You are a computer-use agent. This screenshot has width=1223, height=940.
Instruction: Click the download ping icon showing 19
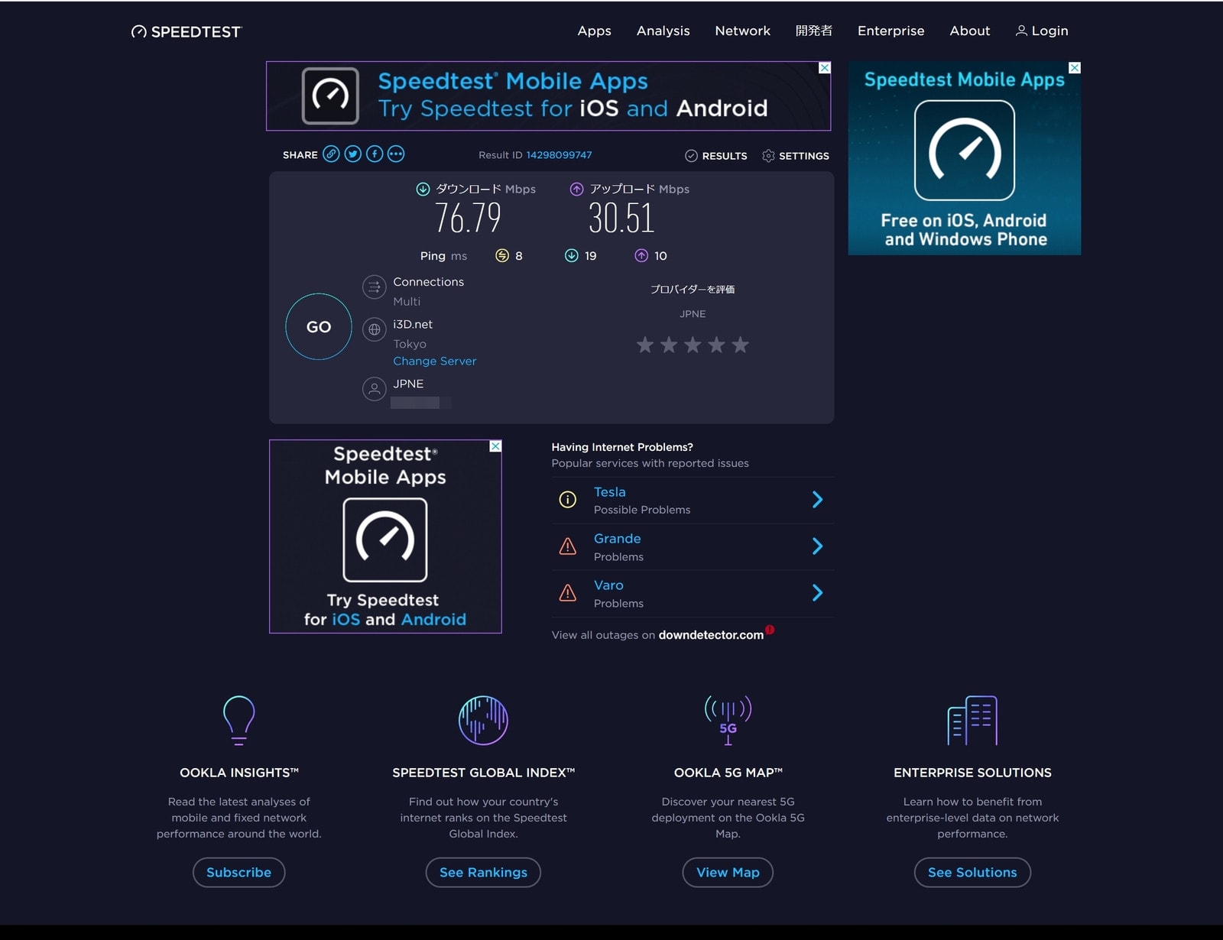point(571,255)
